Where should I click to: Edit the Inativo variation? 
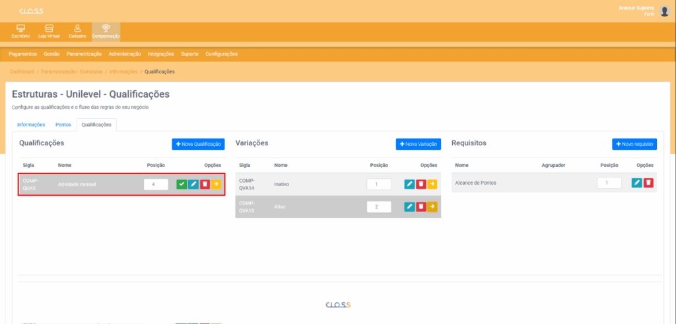coord(409,184)
